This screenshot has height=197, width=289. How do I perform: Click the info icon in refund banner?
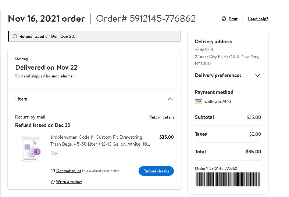pyautogui.click(x=15, y=36)
